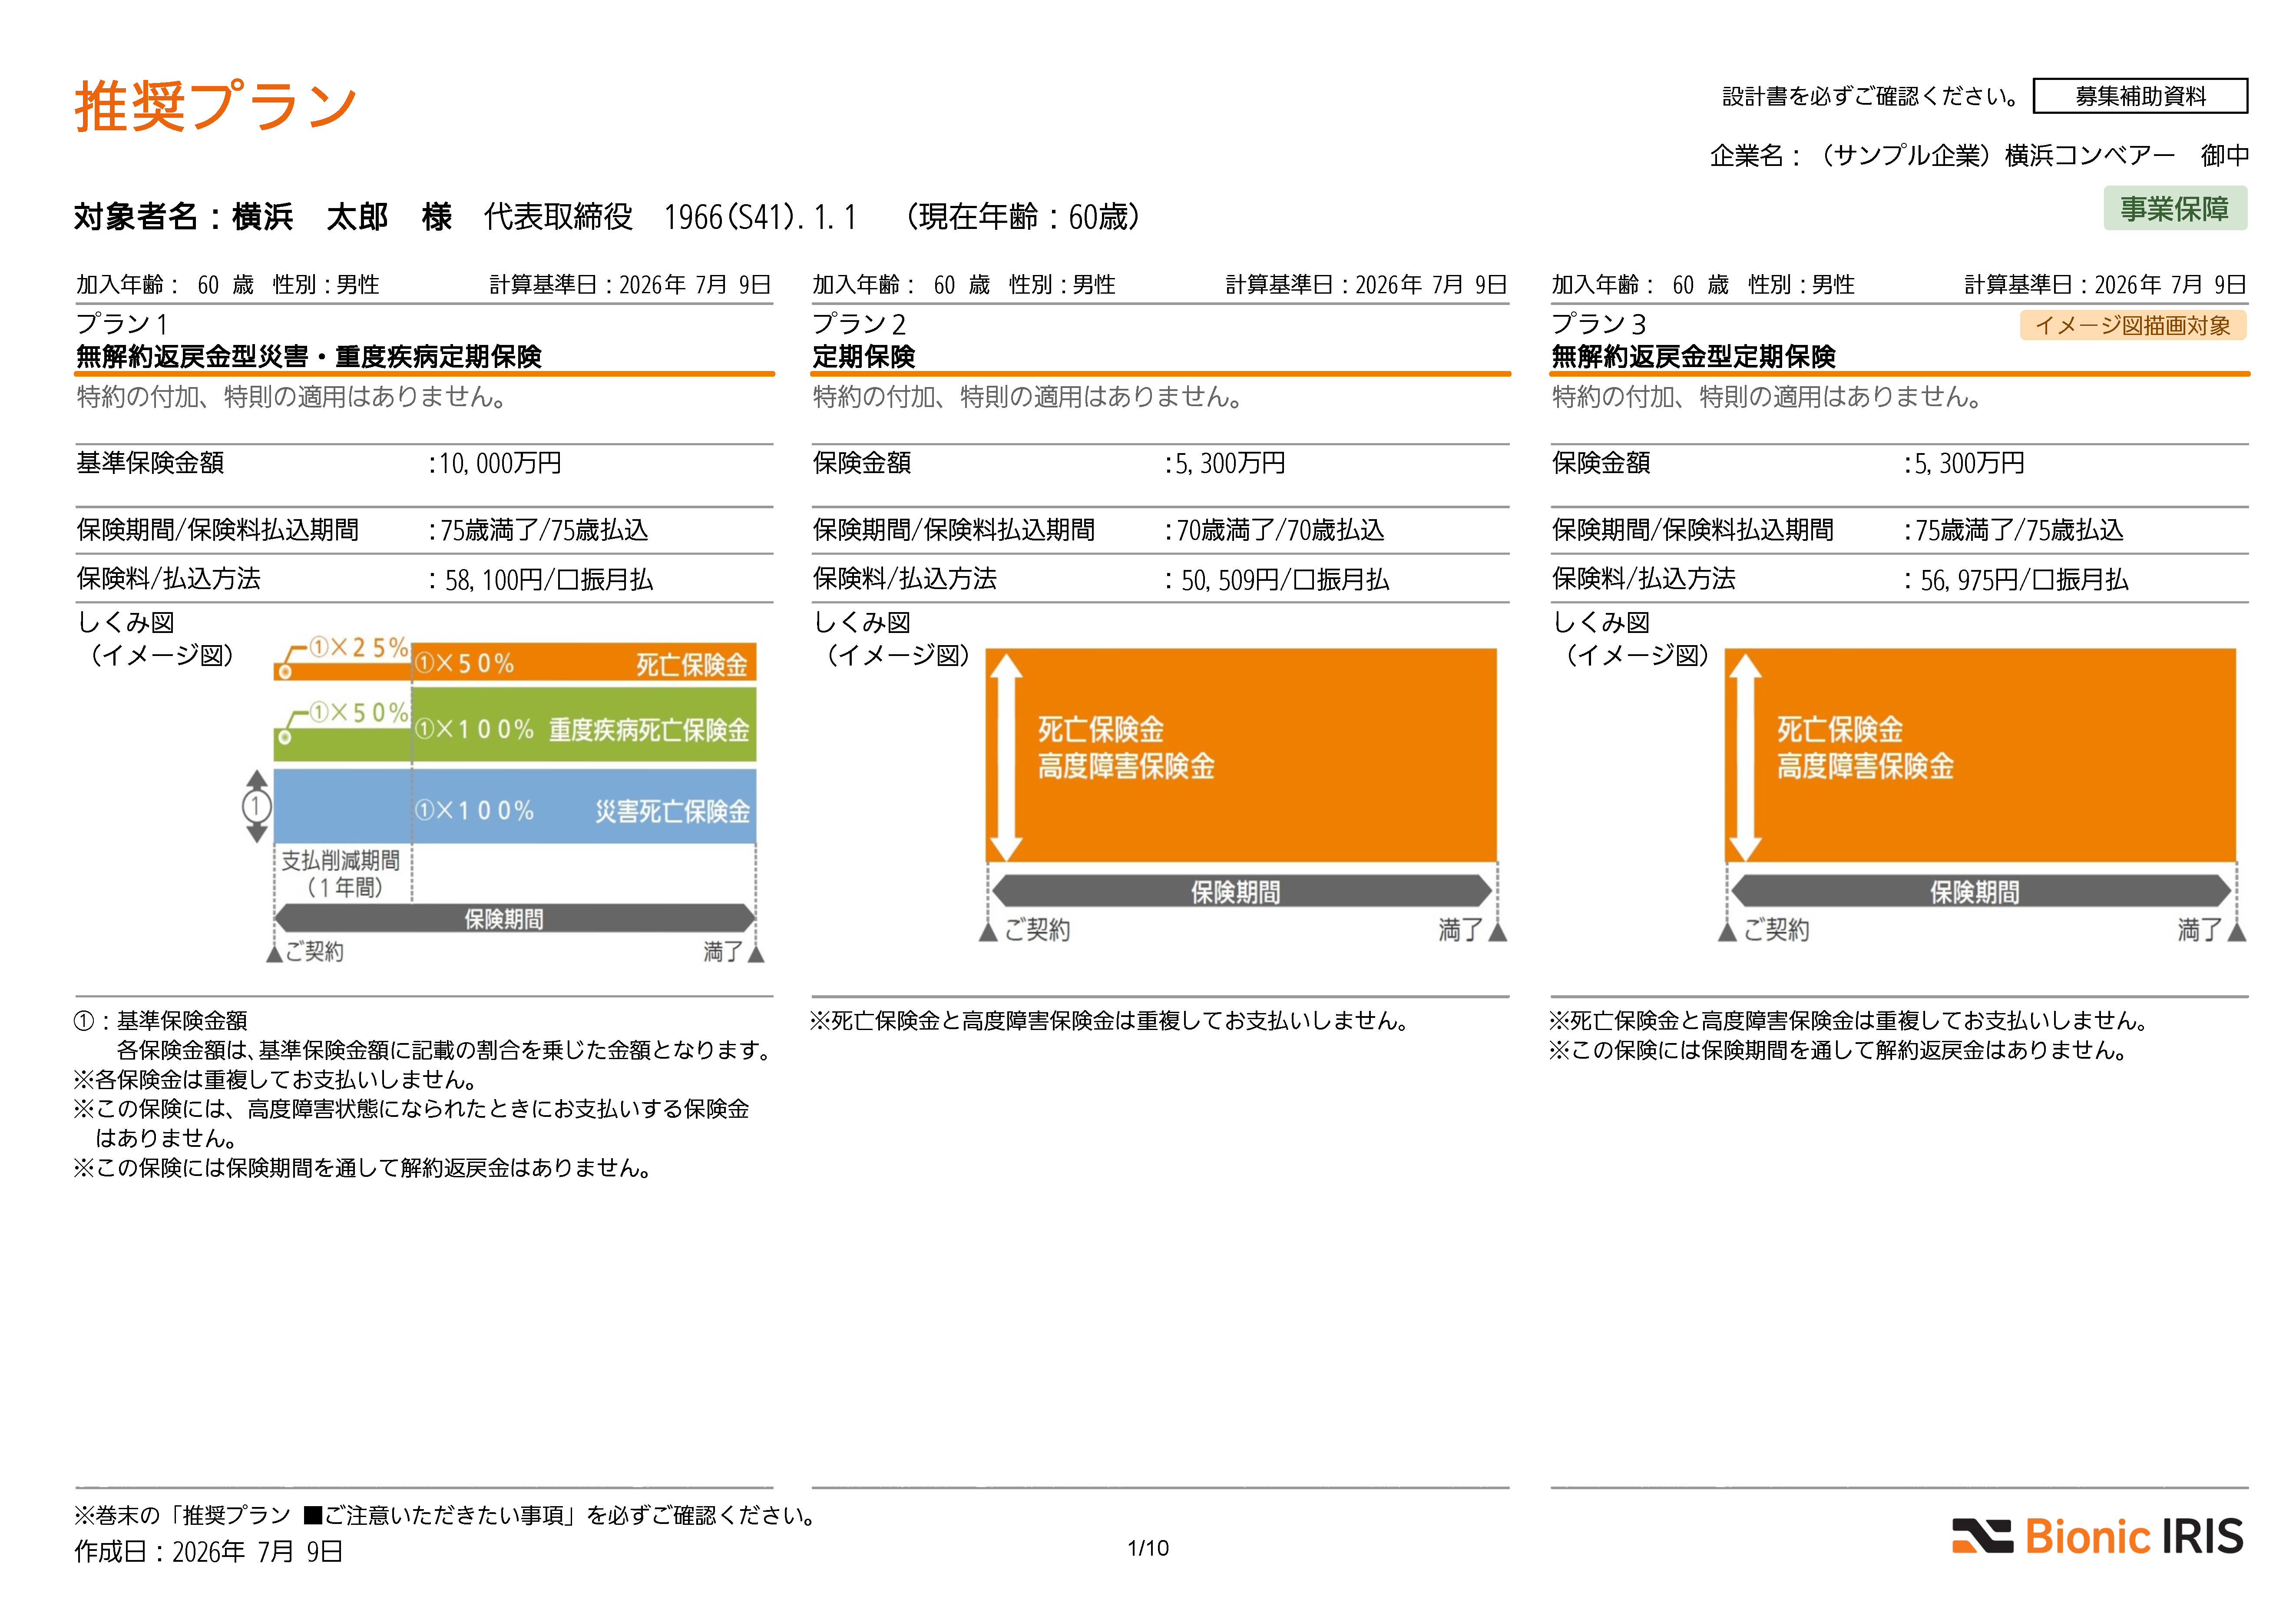
Task: Click the 5,300万円 amount in Plan 3
Action: pos(1969,463)
